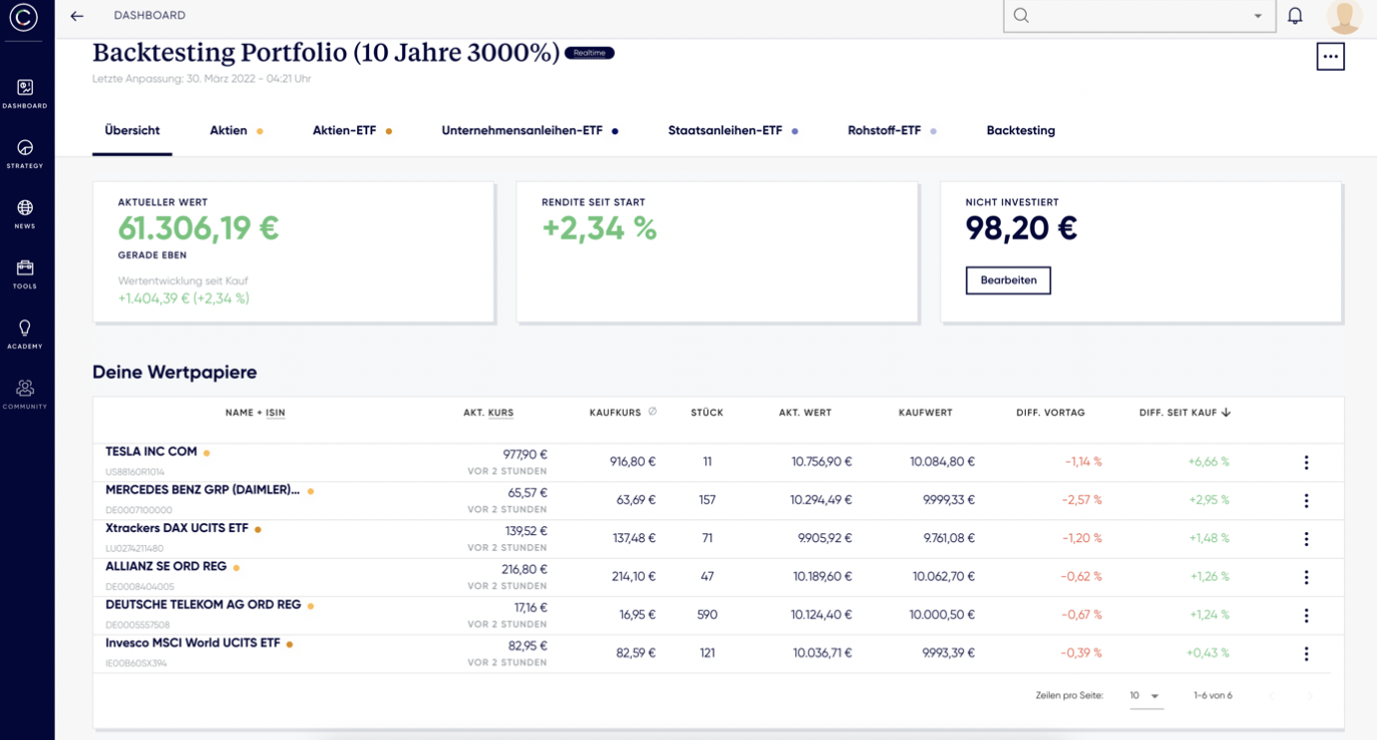
Task: Open the portfolio three-dot options menu
Action: (x=1330, y=57)
